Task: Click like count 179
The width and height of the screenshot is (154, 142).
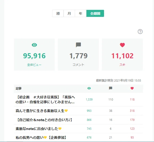Action: click(x=132, y=120)
